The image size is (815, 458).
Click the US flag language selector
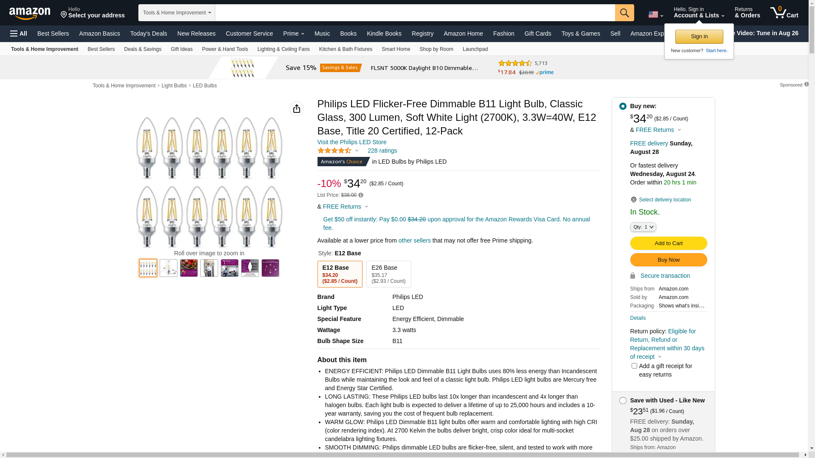click(x=655, y=14)
